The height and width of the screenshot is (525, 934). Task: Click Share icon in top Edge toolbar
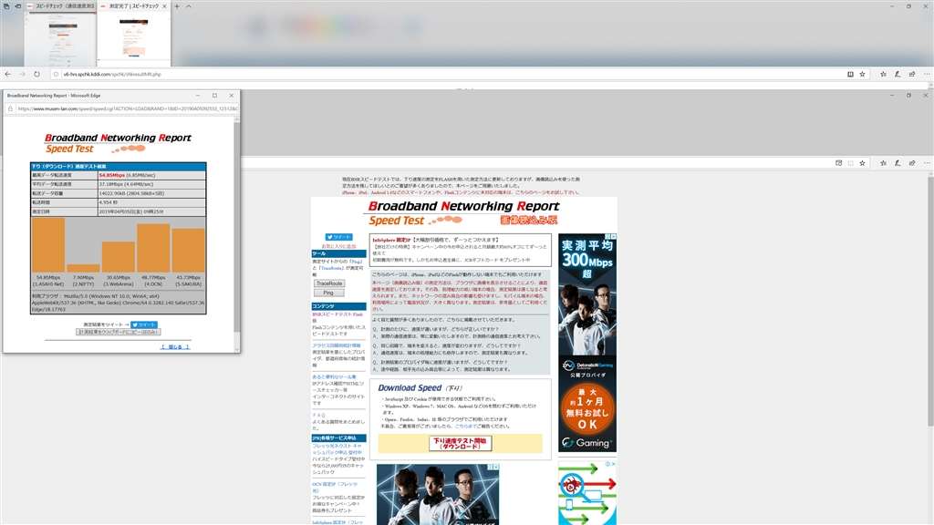[x=912, y=75]
